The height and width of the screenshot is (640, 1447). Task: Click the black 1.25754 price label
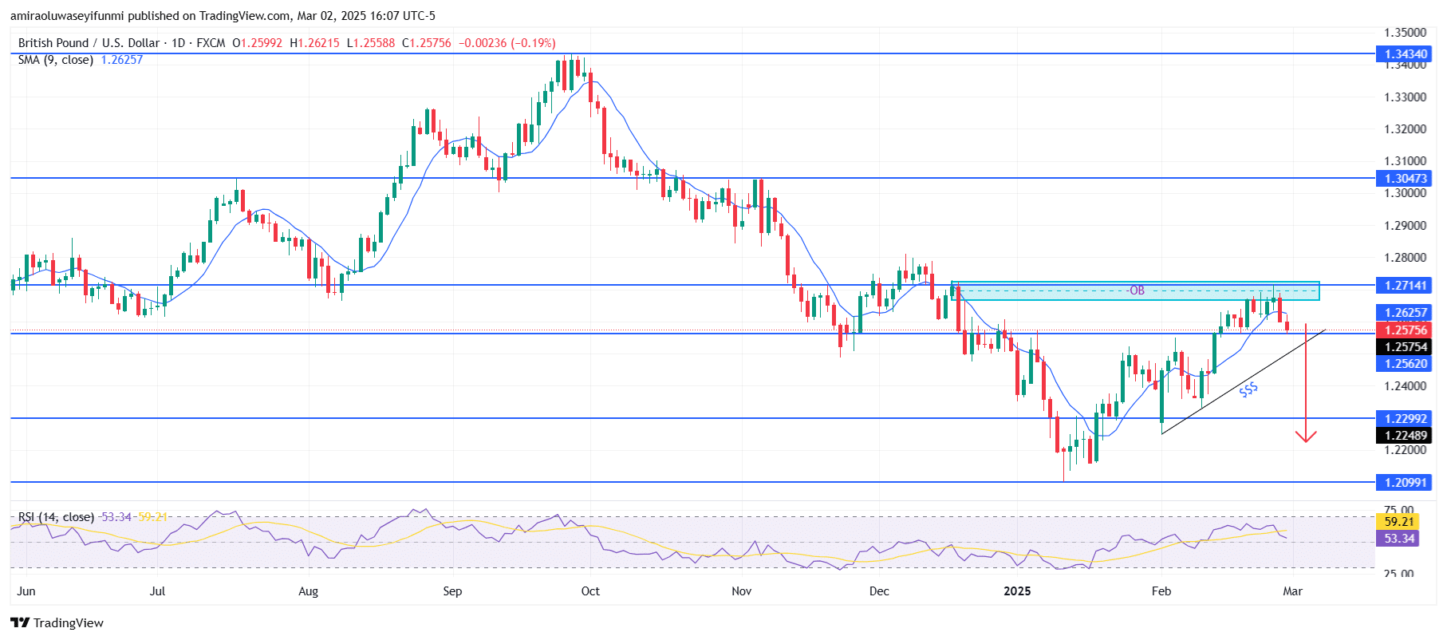[x=1405, y=346]
